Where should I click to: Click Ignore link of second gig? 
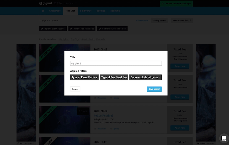(x=116, y=98)
